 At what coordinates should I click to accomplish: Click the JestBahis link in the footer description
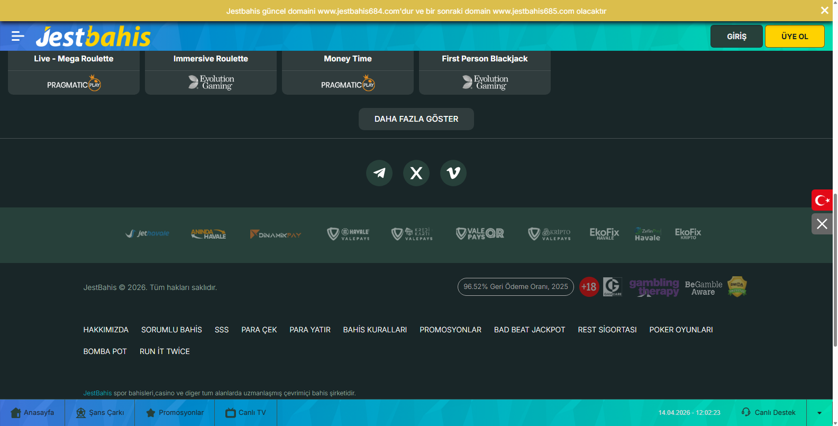(97, 393)
